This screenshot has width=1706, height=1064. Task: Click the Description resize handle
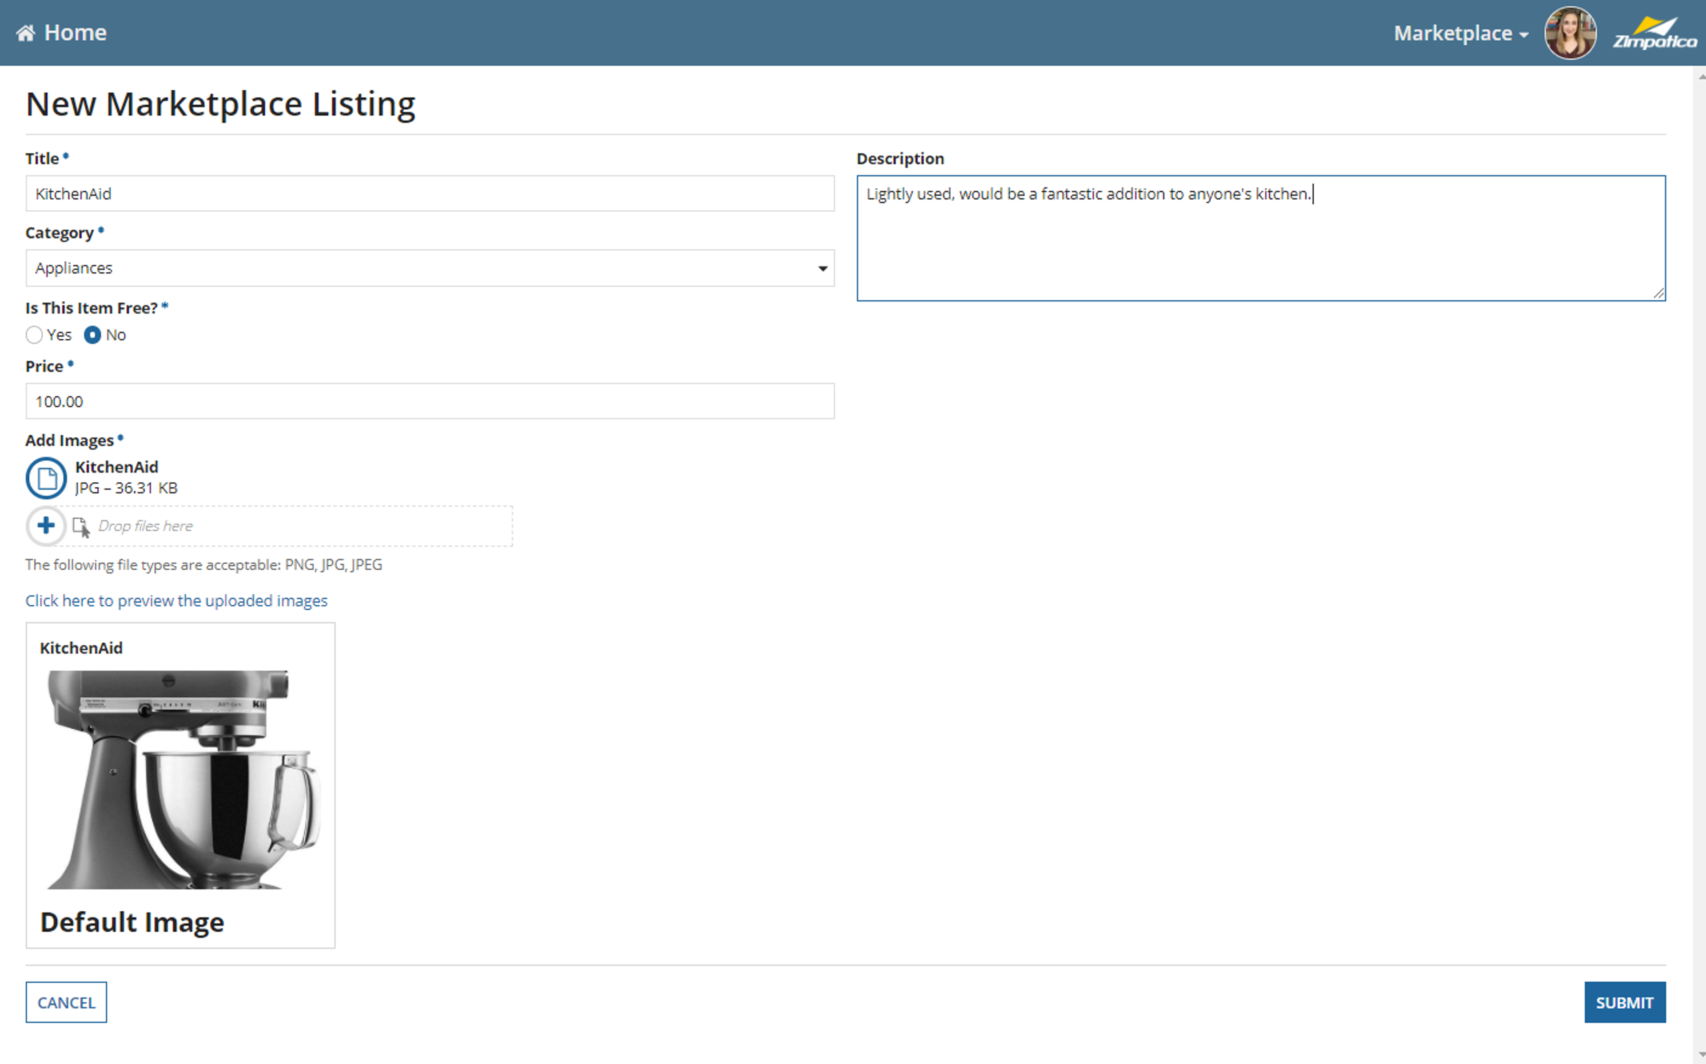point(1658,294)
